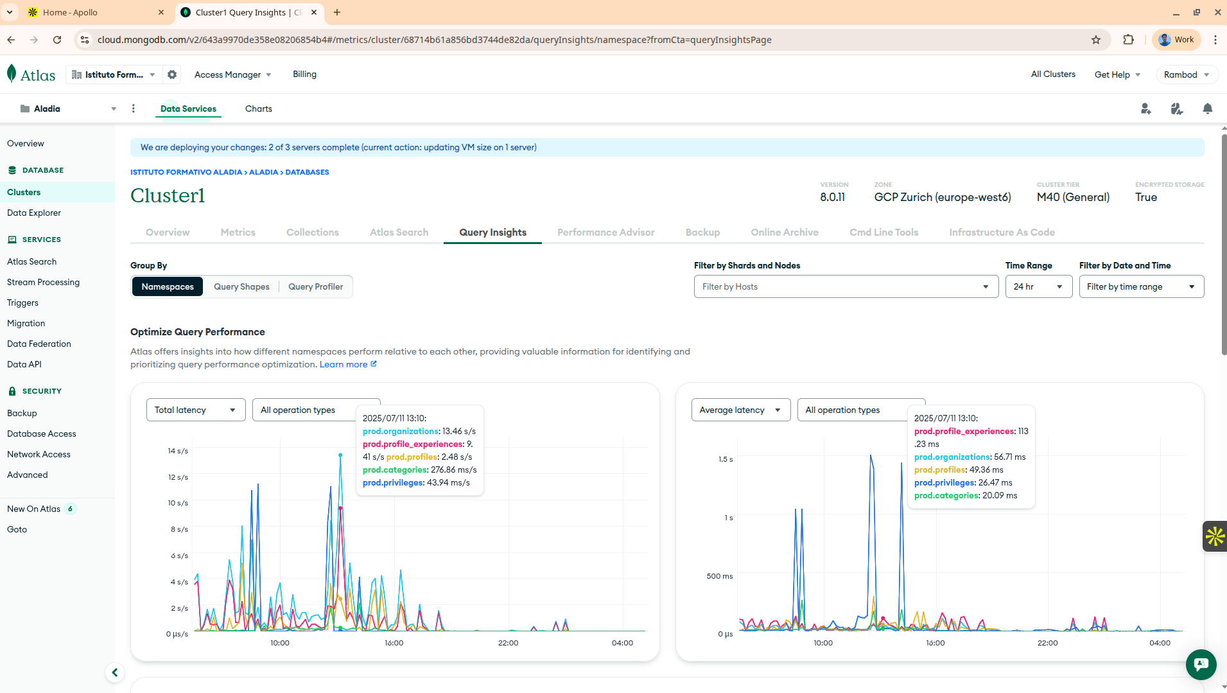Close the Home - Apollo tab
The height and width of the screenshot is (693, 1227).
(161, 12)
